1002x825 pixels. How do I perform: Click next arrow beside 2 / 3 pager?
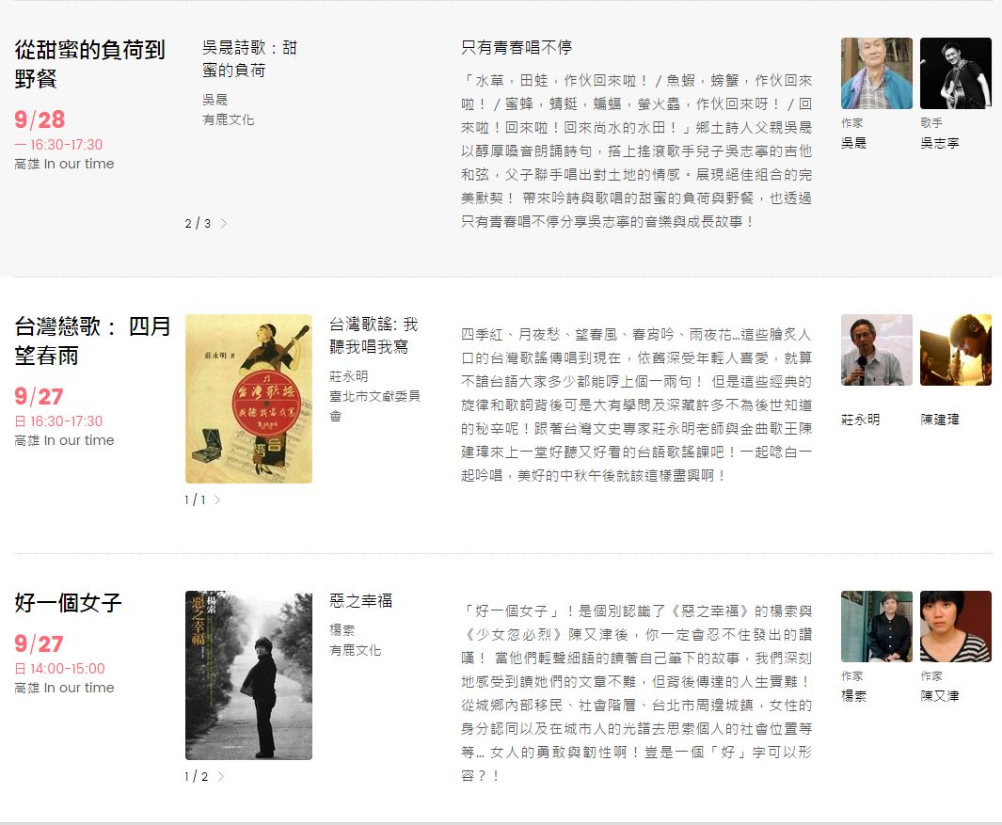click(223, 224)
